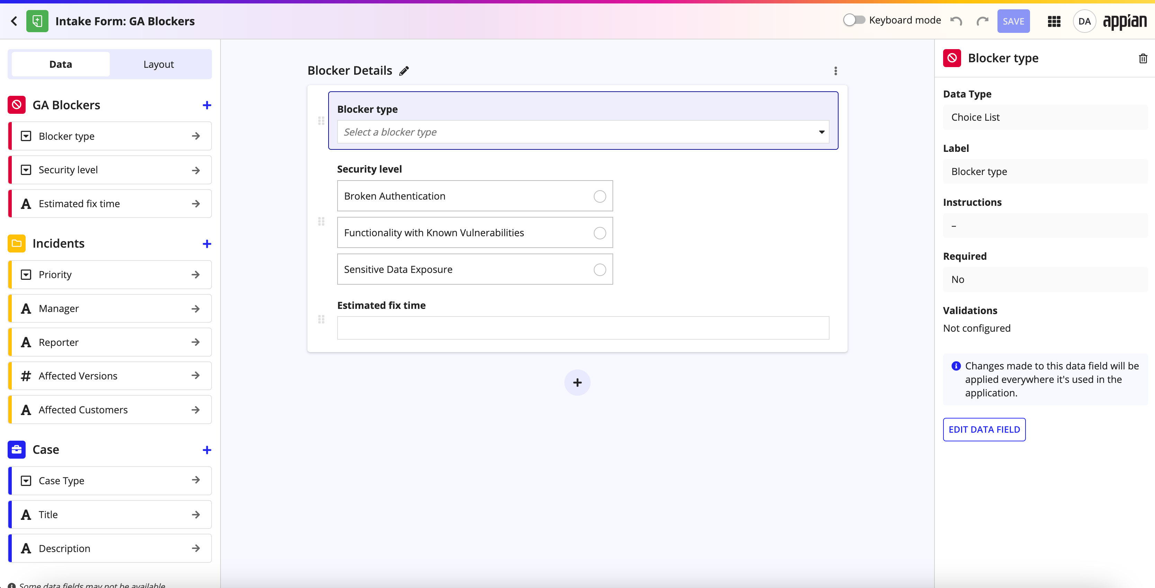The width and height of the screenshot is (1155, 588).
Task: Switch to the Data tab
Action: pyautogui.click(x=61, y=64)
